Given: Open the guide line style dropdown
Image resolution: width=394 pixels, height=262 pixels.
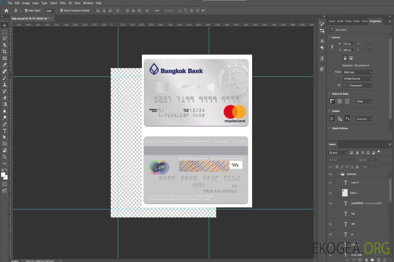Looking at the screenshot, I should tap(364, 119).
